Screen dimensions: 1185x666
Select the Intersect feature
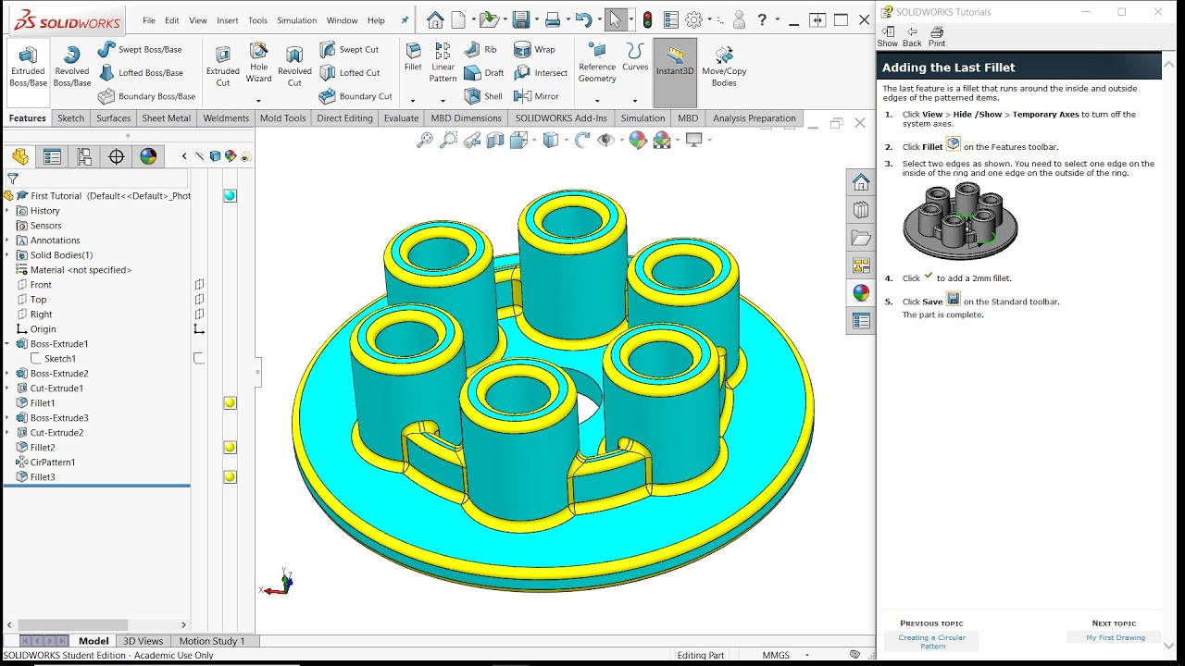pos(541,72)
